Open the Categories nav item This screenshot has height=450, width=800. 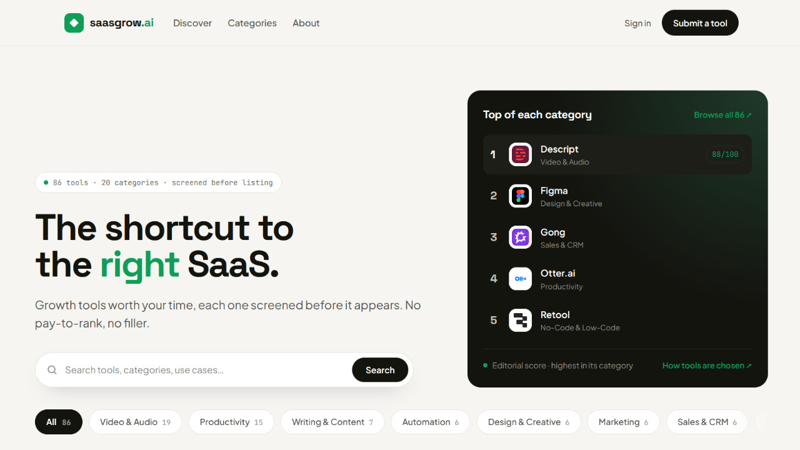252,23
